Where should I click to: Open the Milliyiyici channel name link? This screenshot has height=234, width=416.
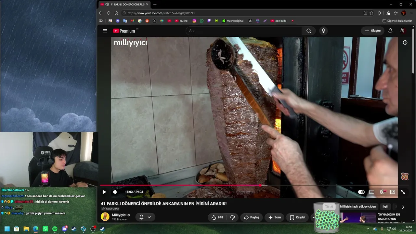119,215
